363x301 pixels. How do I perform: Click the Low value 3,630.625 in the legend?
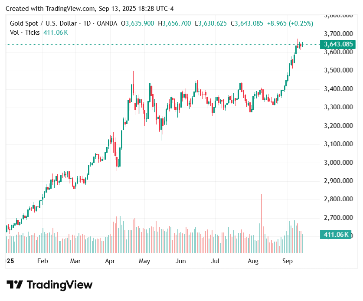tap(213, 23)
